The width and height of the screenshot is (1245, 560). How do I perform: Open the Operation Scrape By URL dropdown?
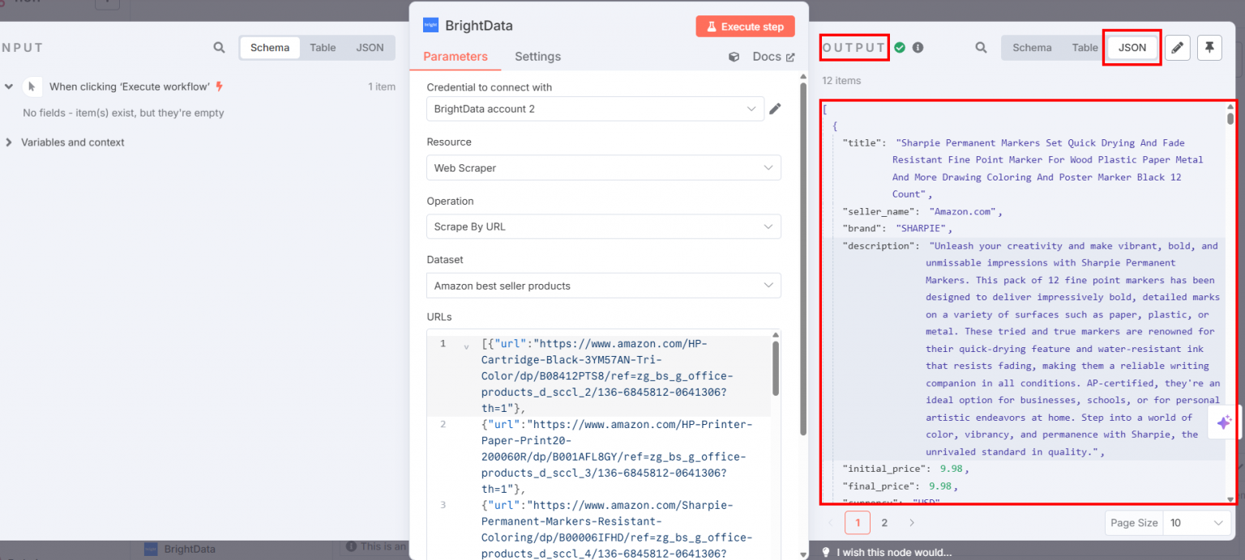604,227
